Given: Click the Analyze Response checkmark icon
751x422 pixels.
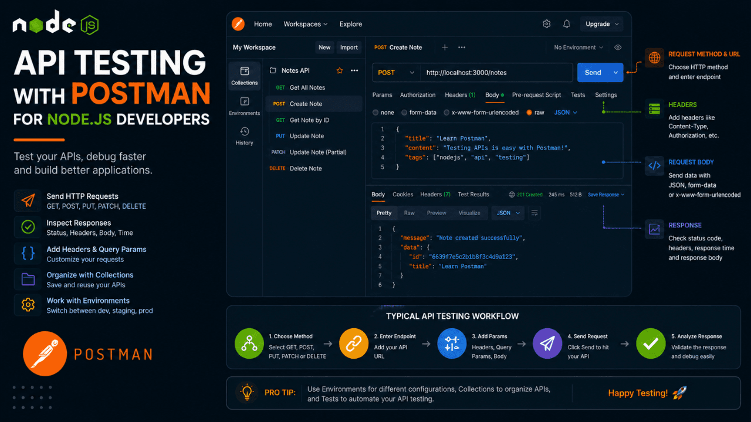Looking at the screenshot, I should tap(651, 343).
